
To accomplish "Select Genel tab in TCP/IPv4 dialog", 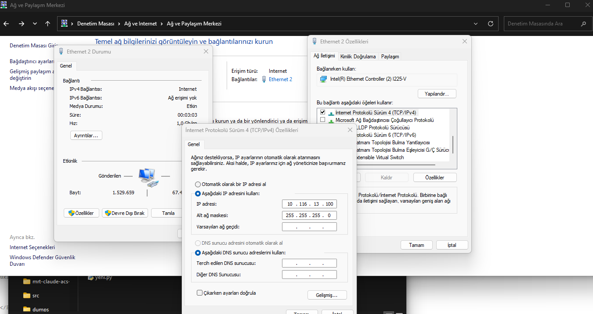I will (194, 144).
